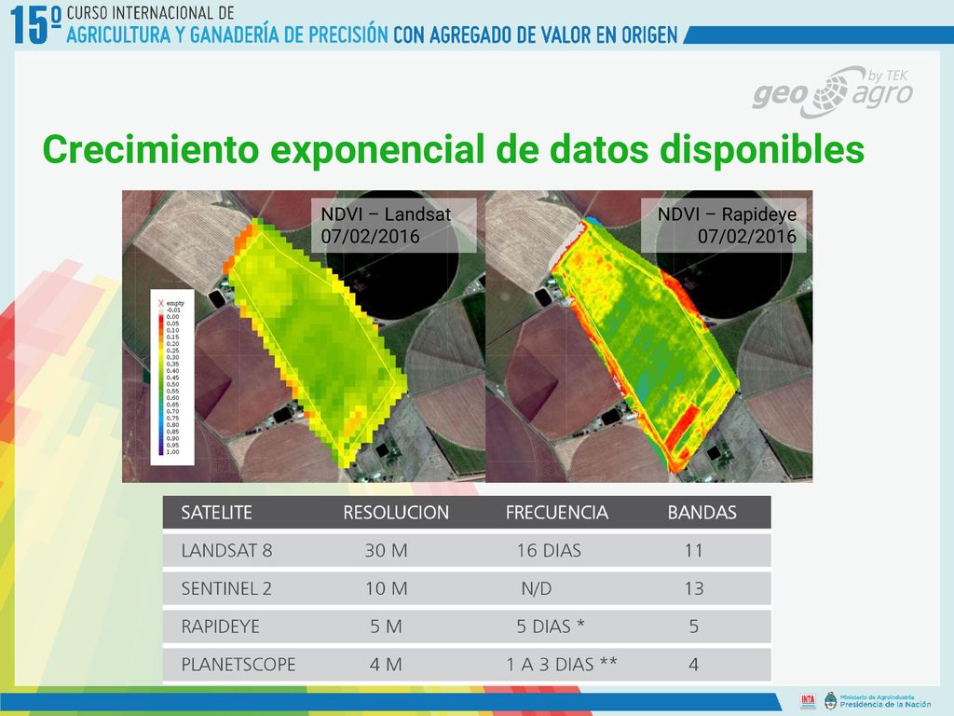This screenshot has height=716, width=954.
Task: Click the geo agro logo
Action: pos(832,92)
